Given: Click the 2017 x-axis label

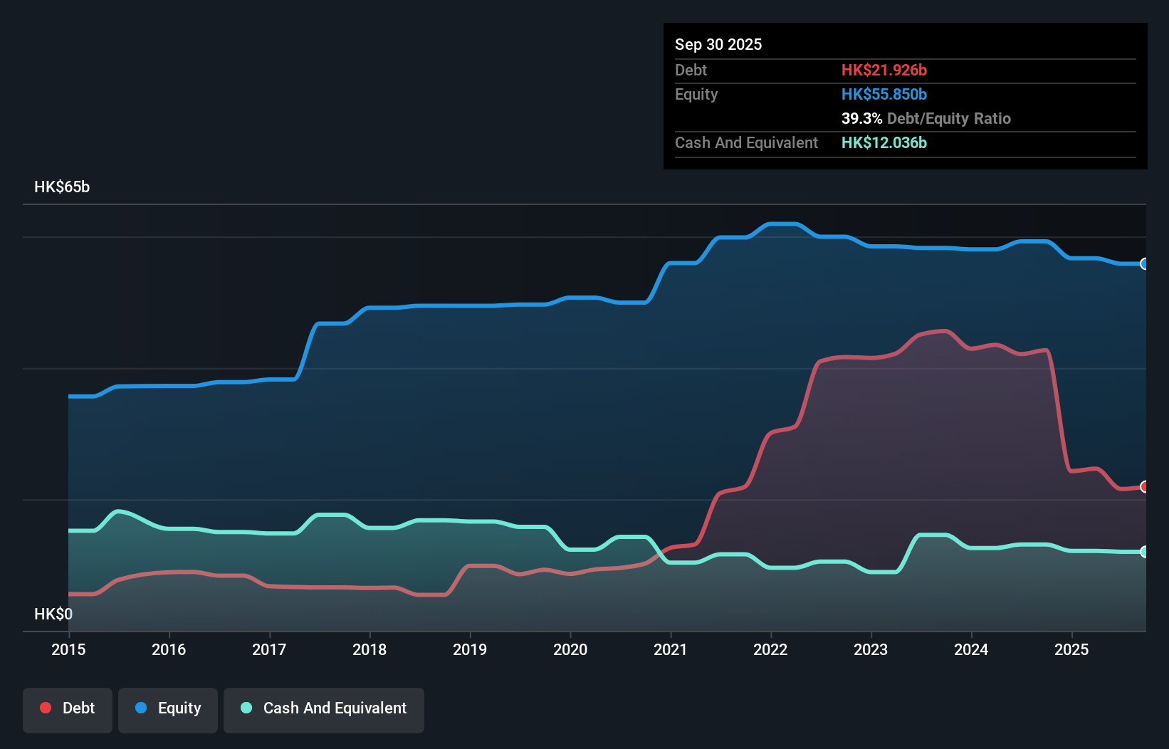Looking at the screenshot, I should click(x=269, y=649).
